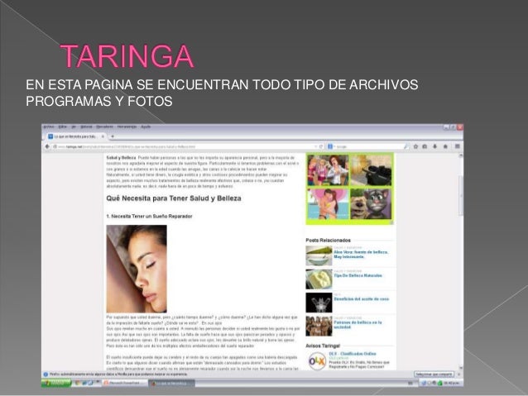Switch to the Firefox taskbar button

pos(172,383)
